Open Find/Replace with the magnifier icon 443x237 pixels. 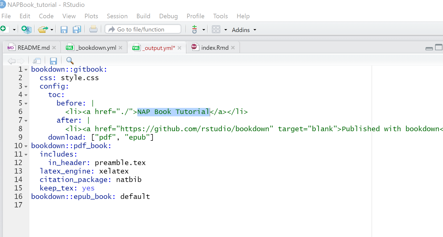[70, 61]
